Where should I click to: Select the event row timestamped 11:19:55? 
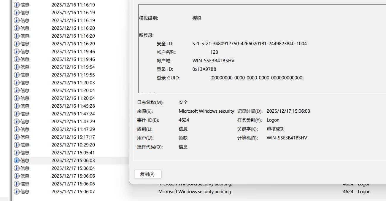(73, 75)
